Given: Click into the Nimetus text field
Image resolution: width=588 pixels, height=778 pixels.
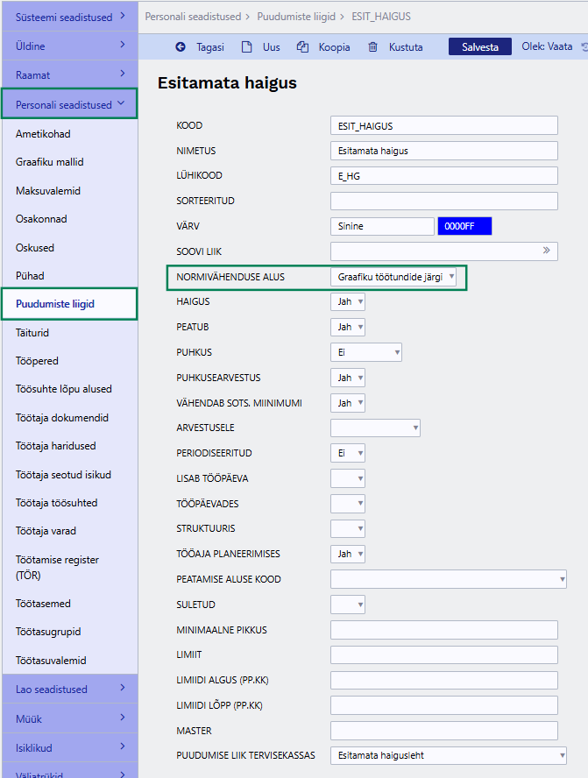Looking at the screenshot, I should point(443,151).
